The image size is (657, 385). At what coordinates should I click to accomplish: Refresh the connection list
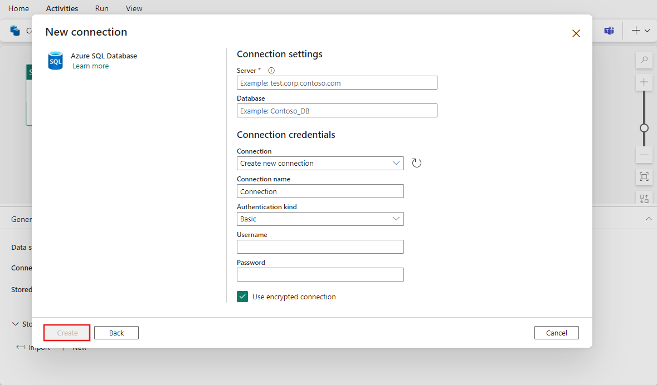coord(416,163)
